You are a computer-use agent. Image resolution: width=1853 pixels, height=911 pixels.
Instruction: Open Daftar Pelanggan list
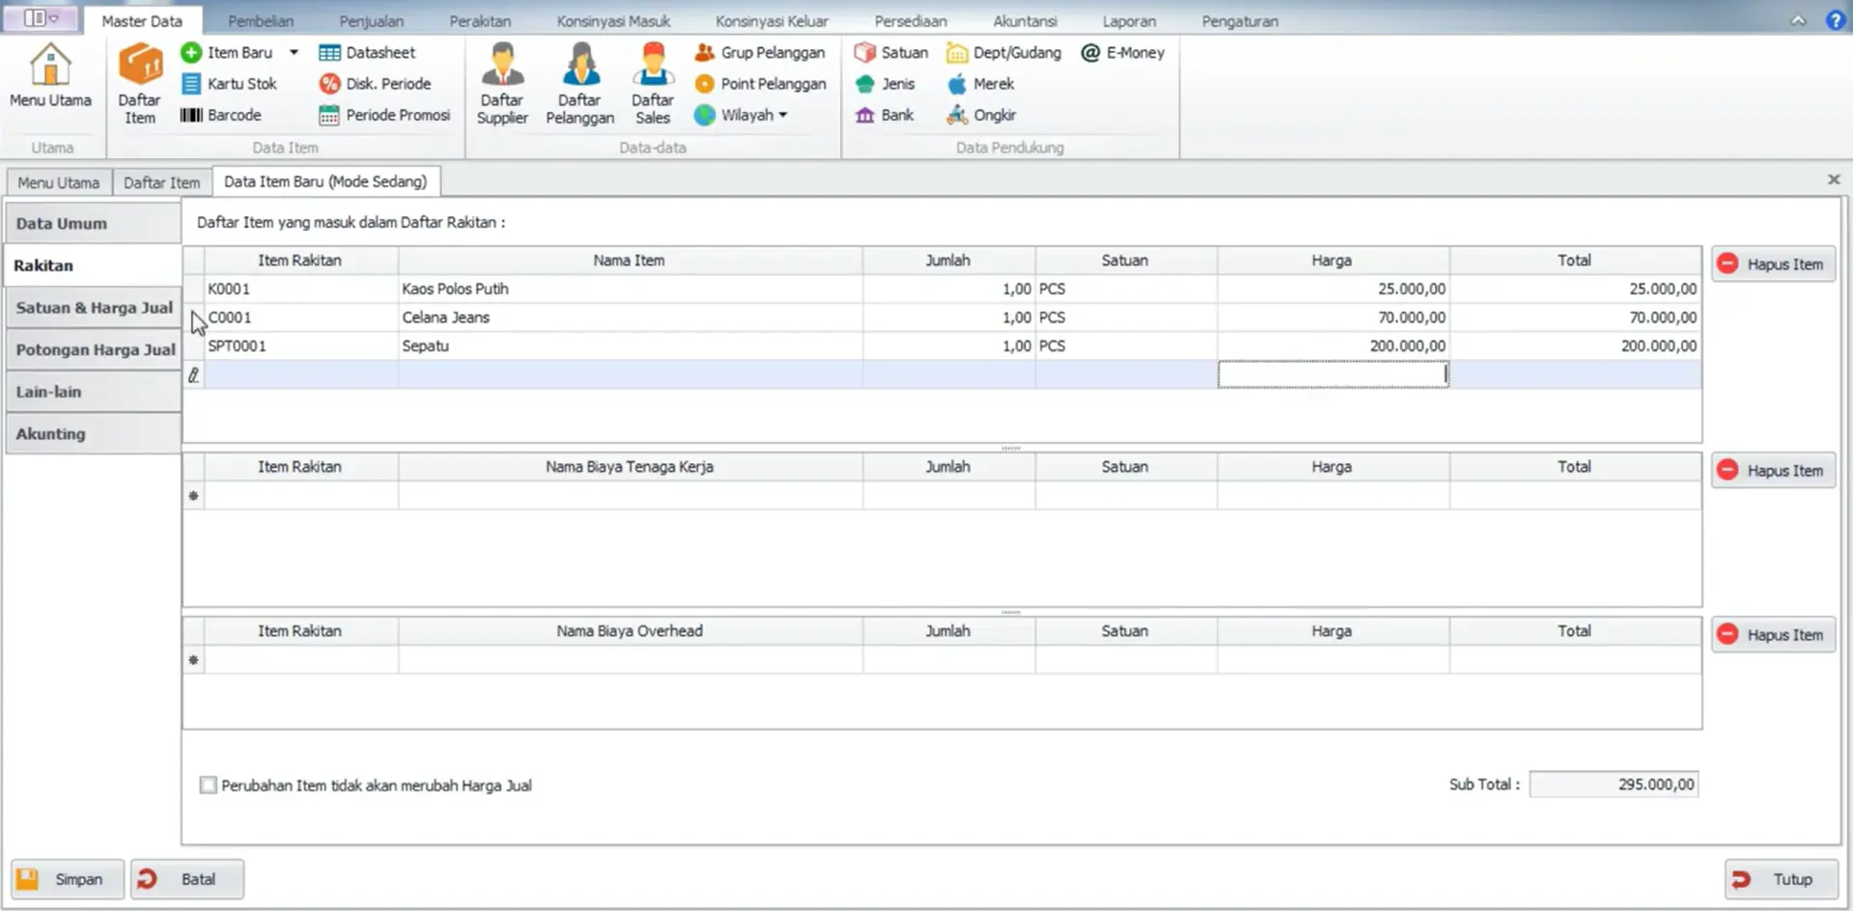click(579, 83)
